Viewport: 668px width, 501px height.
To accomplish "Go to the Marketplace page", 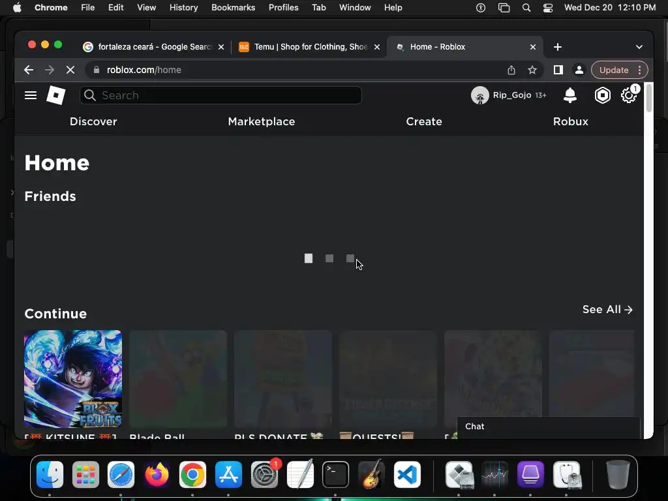I will pos(262,121).
